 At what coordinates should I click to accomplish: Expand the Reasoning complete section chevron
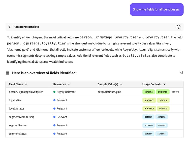click(x=10, y=27)
